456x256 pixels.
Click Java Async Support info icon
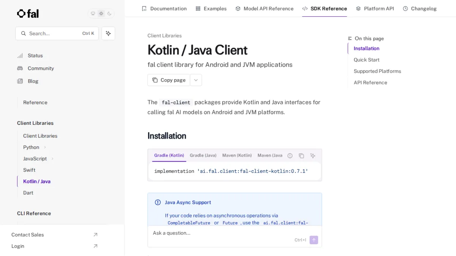[158, 203]
